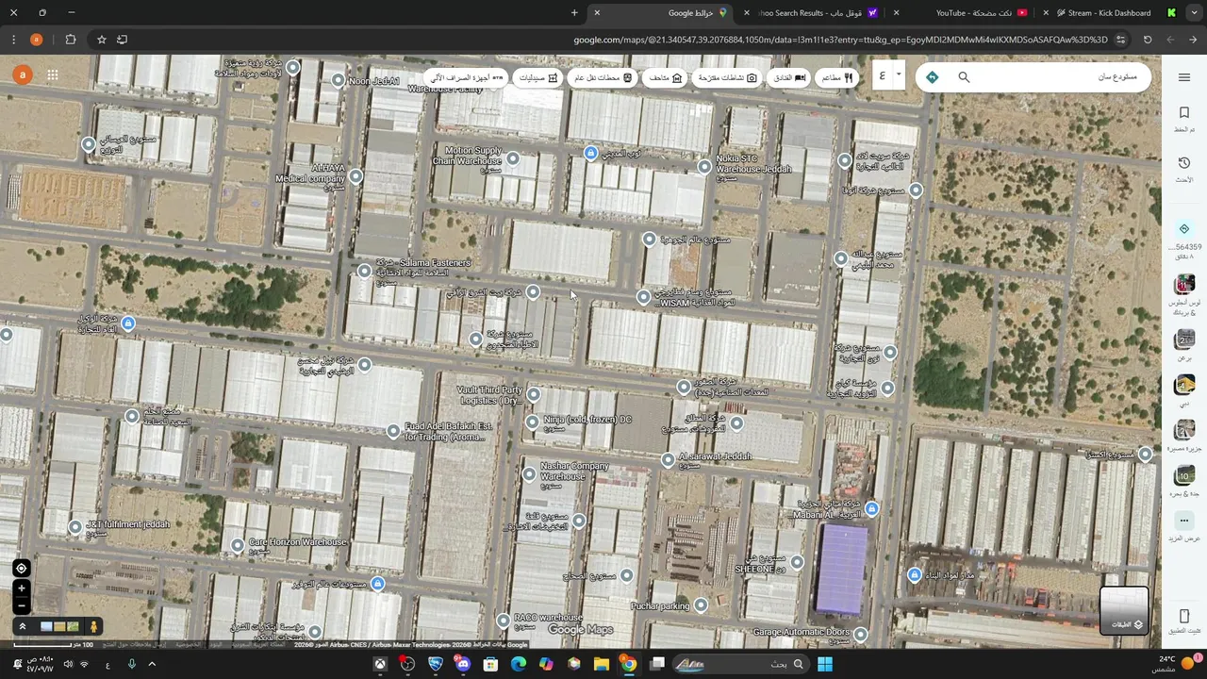Click the Ninja (cold, frozen) DC pin
Viewport: 1207px width, 679px height.
[533, 422]
